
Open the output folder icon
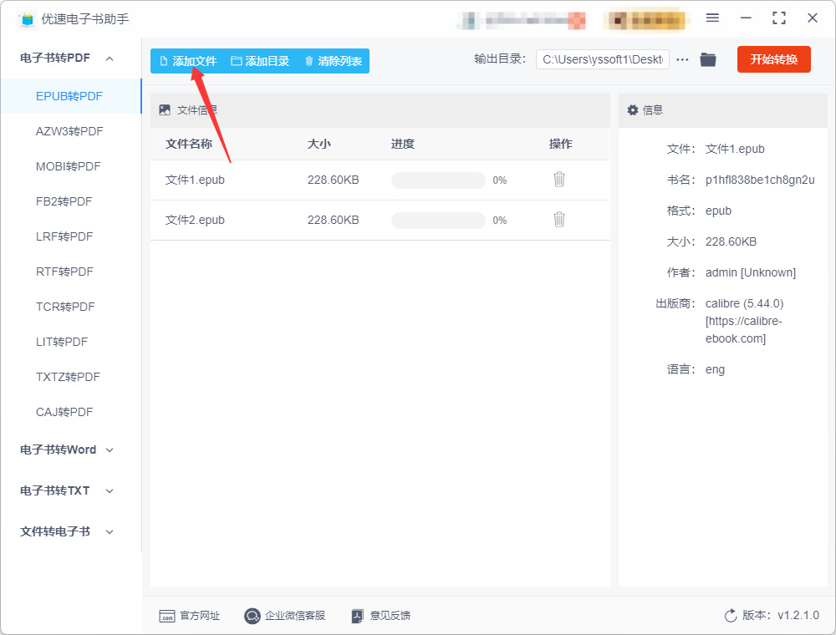(708, 59)
